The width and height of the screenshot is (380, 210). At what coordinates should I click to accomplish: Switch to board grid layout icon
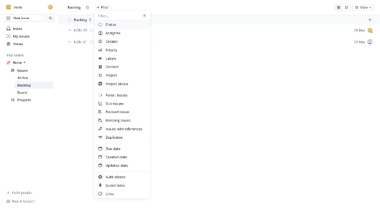click(x=346, y=8)
